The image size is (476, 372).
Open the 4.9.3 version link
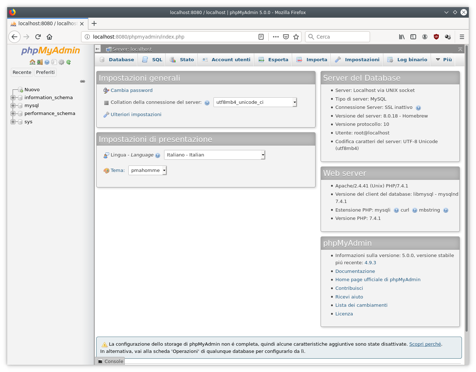370,263
